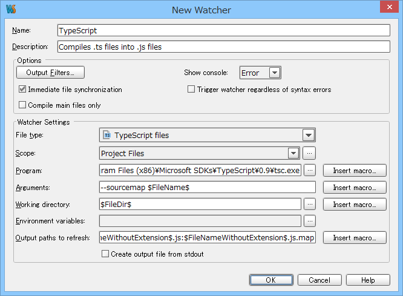Click the 'Name:' label
Screen dimensions: 403x296
[21, 30]
